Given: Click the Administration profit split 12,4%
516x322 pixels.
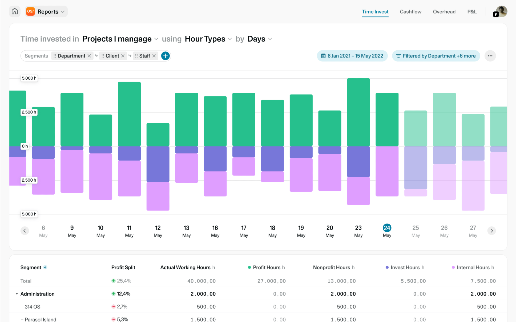Looking at the screenshot, I should click(x=121, y=294).
